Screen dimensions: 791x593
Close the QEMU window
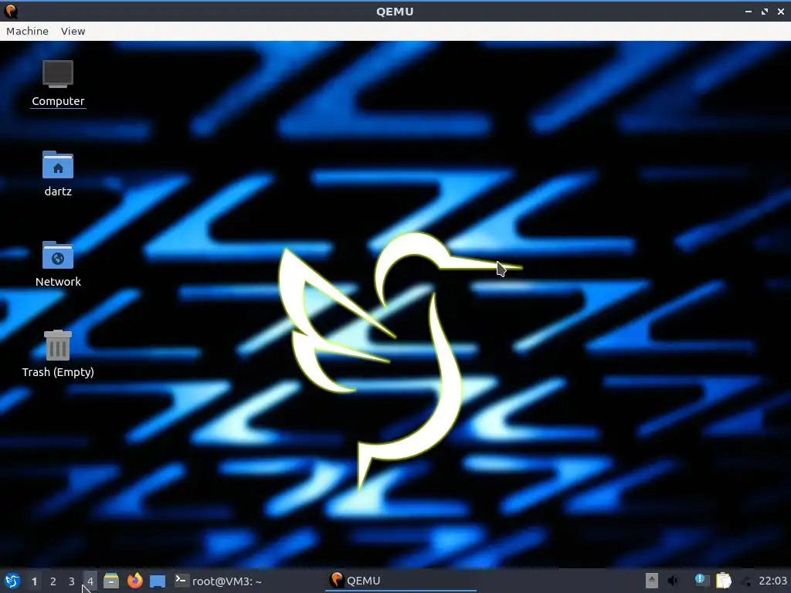click(x=781, y=11)
